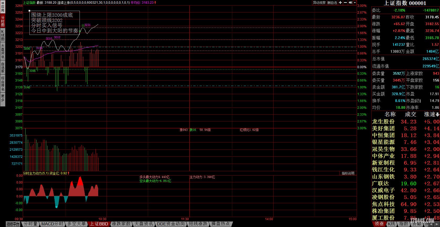Select the 中体产业 row

406,156
